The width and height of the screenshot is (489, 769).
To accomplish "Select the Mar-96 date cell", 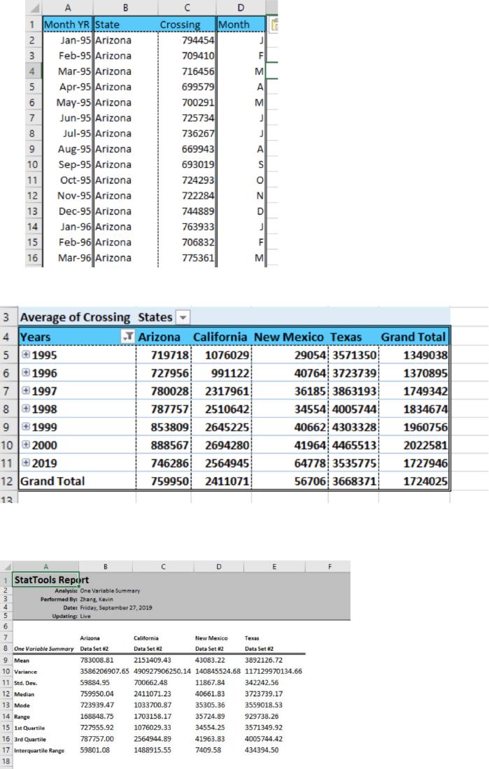I will pyautogui.click(x=68, y=257).
